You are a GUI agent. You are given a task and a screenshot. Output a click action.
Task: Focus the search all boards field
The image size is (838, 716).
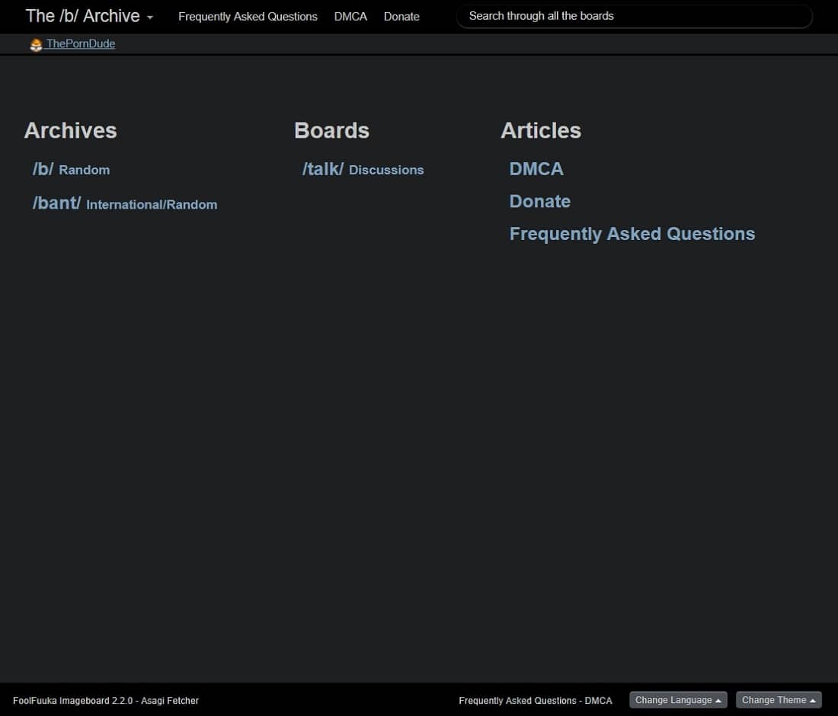click(x=634, y=16)
